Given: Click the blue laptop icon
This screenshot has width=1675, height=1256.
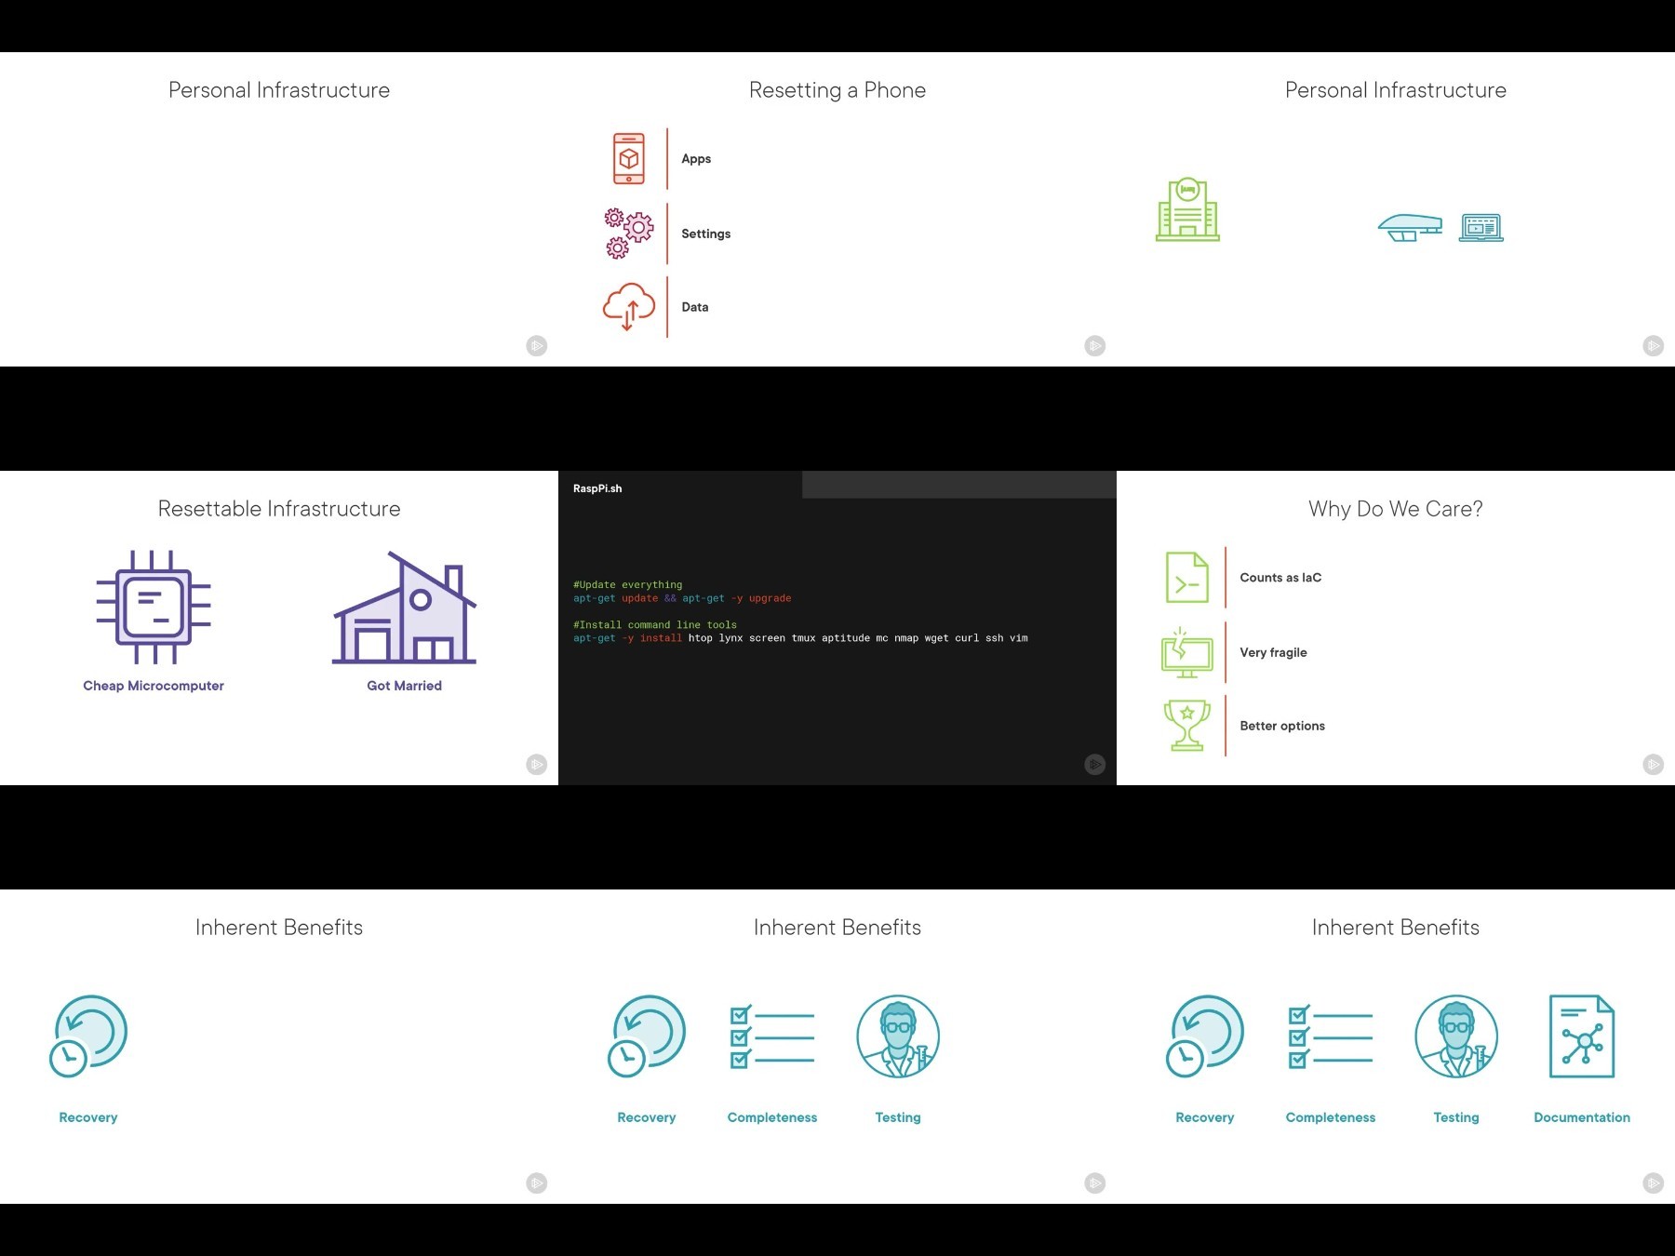Looking at the screenshot, I should point(1481,227).
